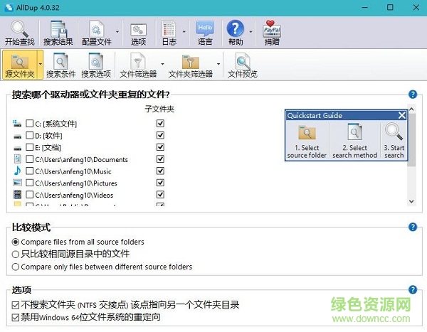The height and width of the screenshot is (332, 427).
Task: Close the Quickstart Guide panel
Action: 402,115
